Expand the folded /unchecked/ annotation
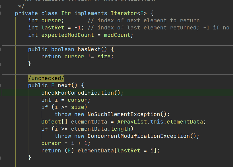Viewport: 233px width, 167px height. 46,78
